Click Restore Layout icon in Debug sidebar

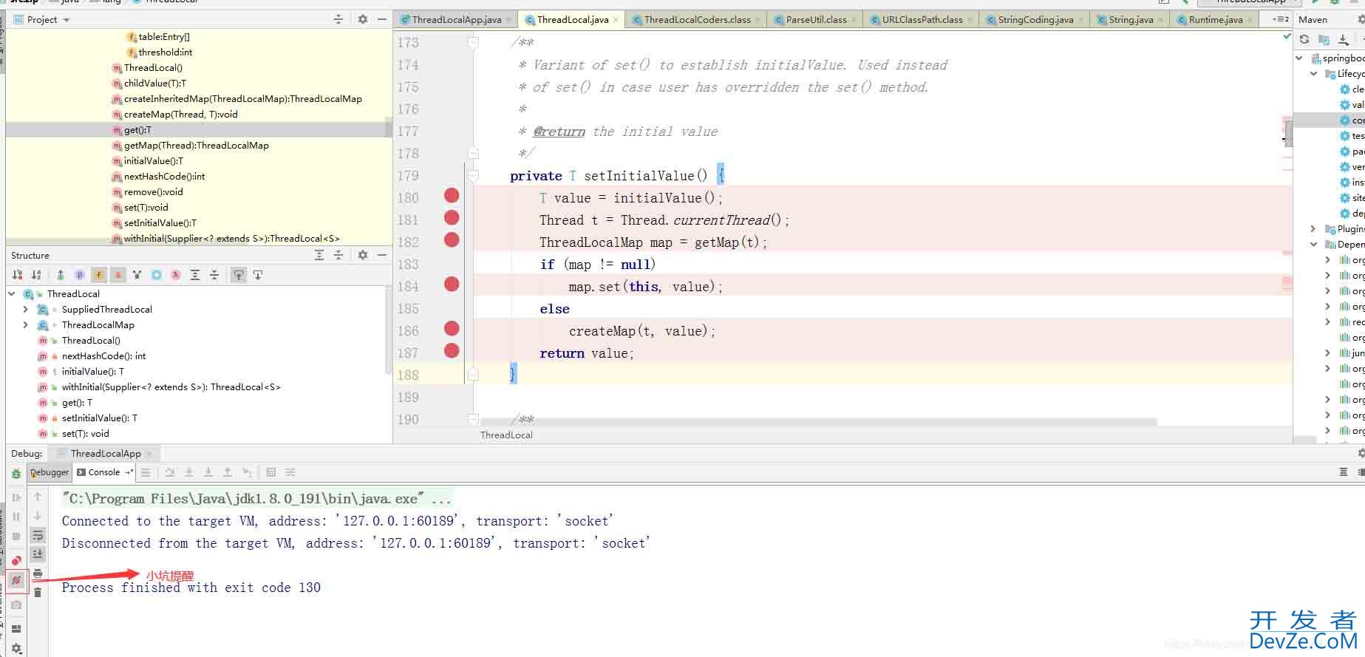click(16, 629)
